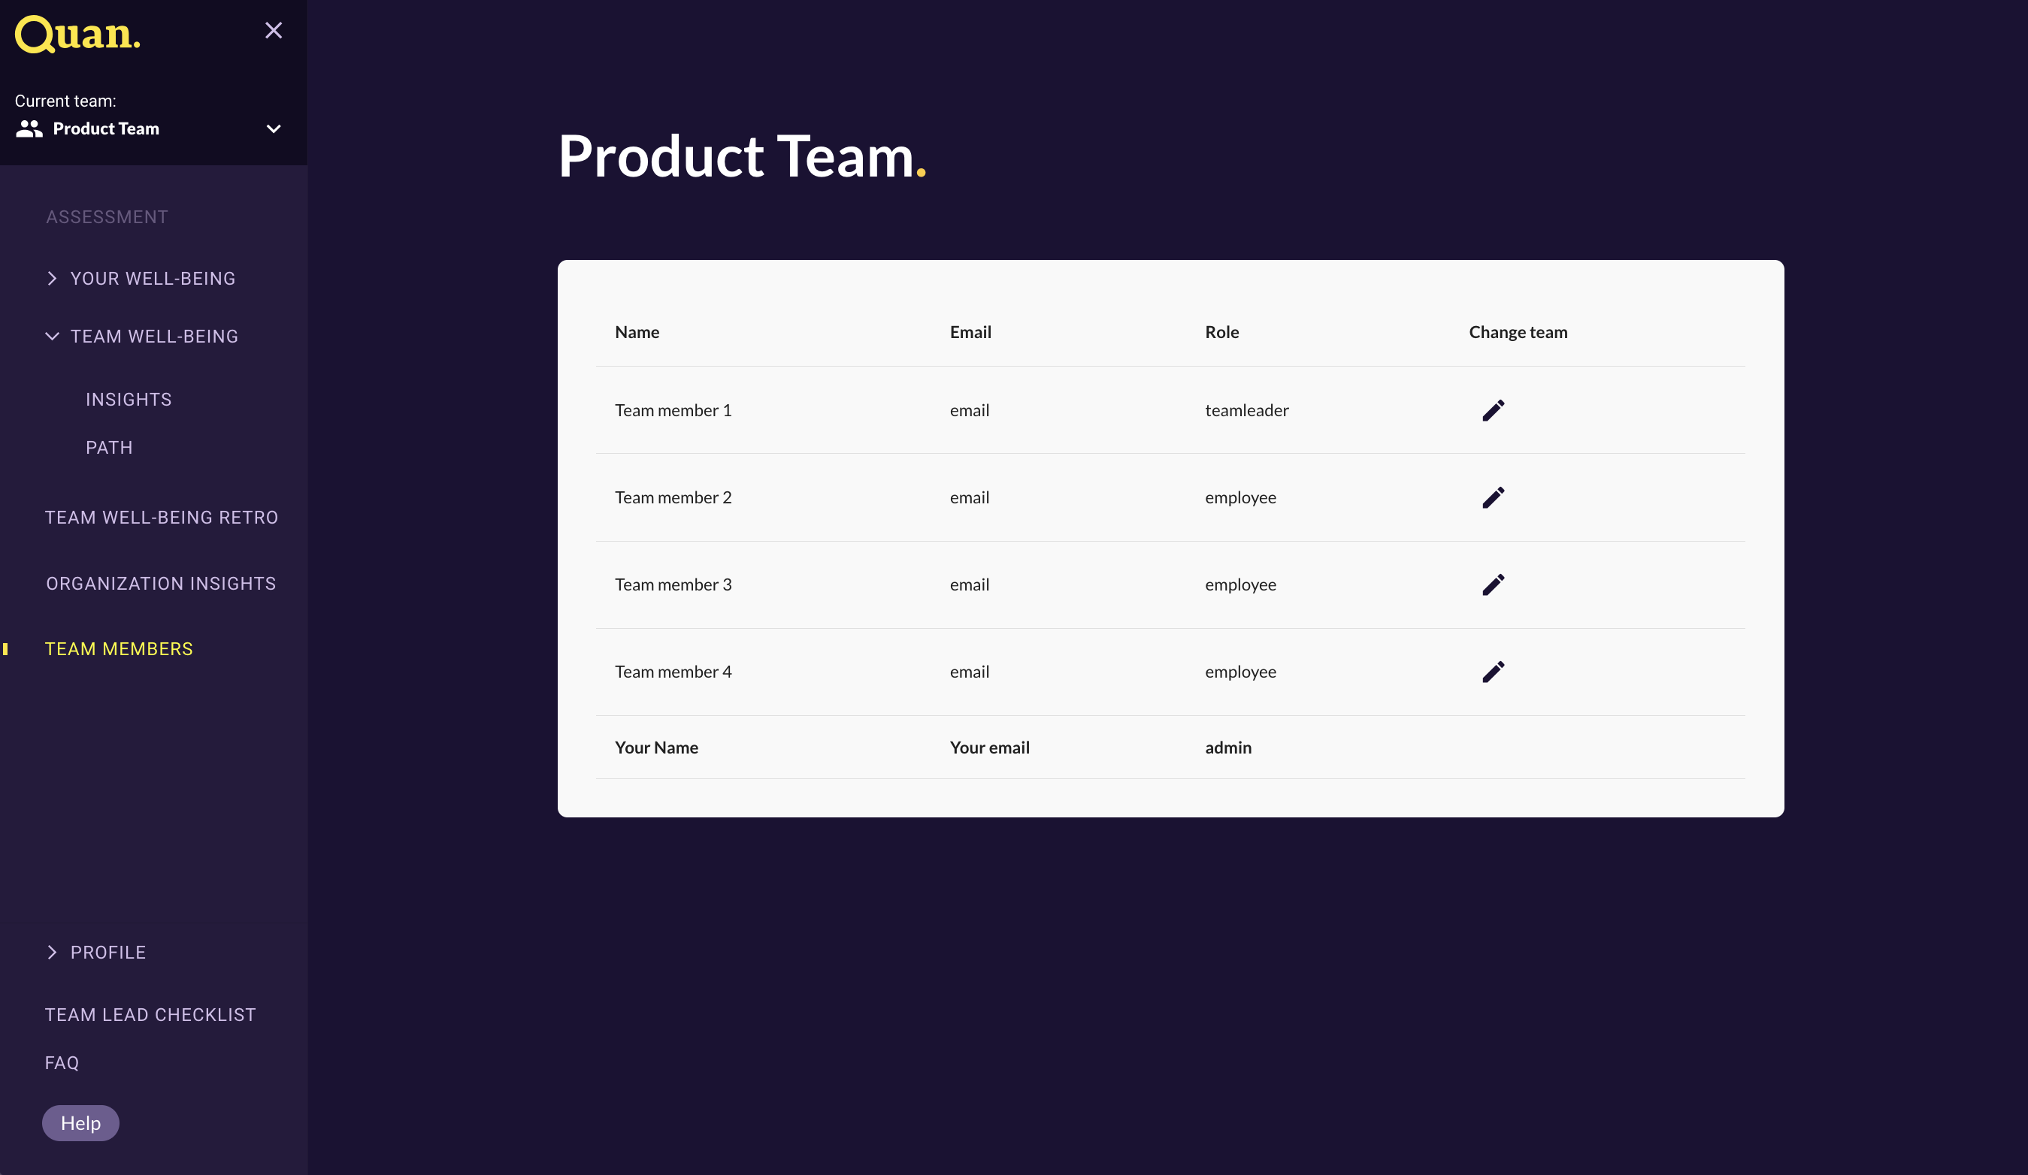
Task: Open Insights under Team Well-Being
Action: tap(129, 400)
